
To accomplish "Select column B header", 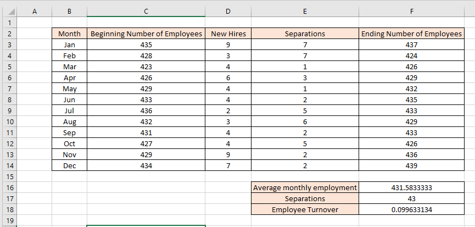I will 69,12.
